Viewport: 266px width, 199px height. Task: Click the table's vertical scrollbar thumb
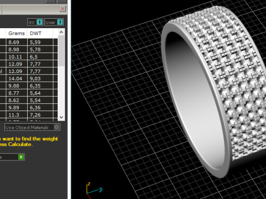coord(62,51)
